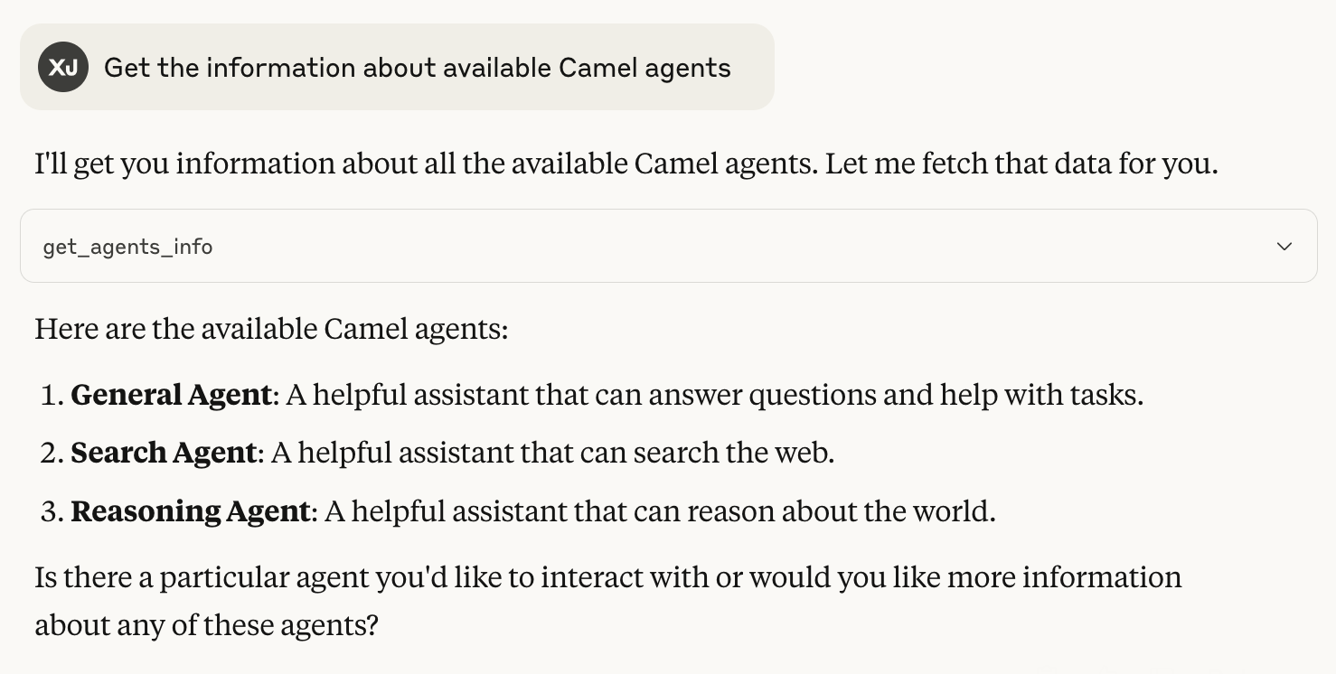
Task: Select the user message about Camel agents
Action: tap(417, 68)
